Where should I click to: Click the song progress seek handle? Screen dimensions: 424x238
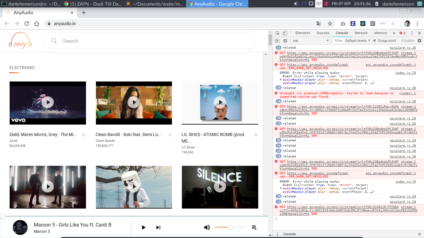click(2, 216)
